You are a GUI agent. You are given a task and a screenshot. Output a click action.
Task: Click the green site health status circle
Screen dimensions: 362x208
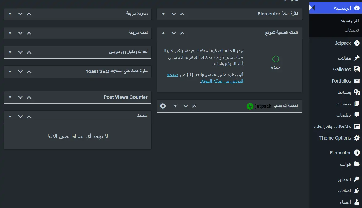coord(276,59)
